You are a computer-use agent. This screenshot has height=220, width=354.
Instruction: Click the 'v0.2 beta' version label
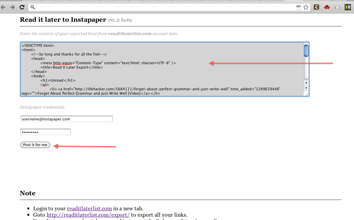pos(120,20)
